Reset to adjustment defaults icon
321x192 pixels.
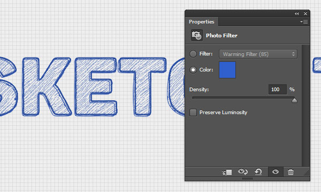coord(258,172)
